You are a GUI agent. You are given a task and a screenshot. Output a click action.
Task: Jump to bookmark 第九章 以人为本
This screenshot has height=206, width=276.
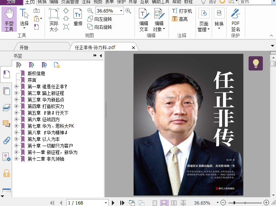point(44,139)
